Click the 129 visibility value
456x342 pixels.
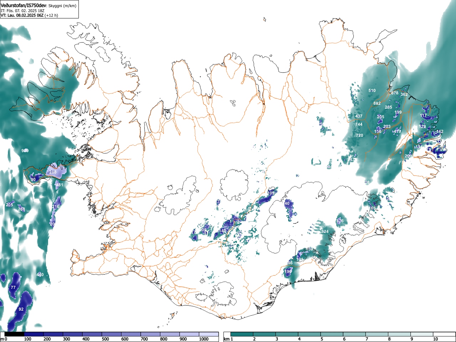click(423, 126)
